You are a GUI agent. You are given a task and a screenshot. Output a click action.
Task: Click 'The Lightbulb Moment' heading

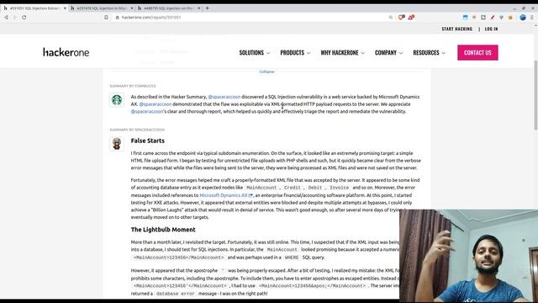tap(163, 230)
